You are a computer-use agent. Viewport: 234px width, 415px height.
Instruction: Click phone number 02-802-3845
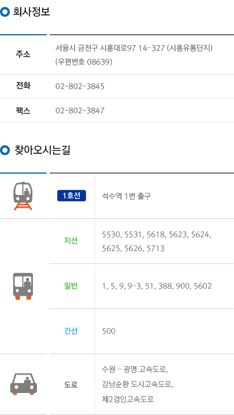(80, 86)
